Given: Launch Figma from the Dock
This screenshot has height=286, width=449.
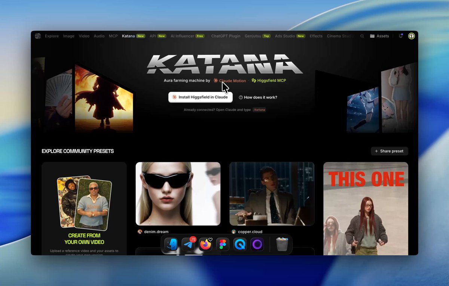Looking at the screenshot, I should point(223,245).
